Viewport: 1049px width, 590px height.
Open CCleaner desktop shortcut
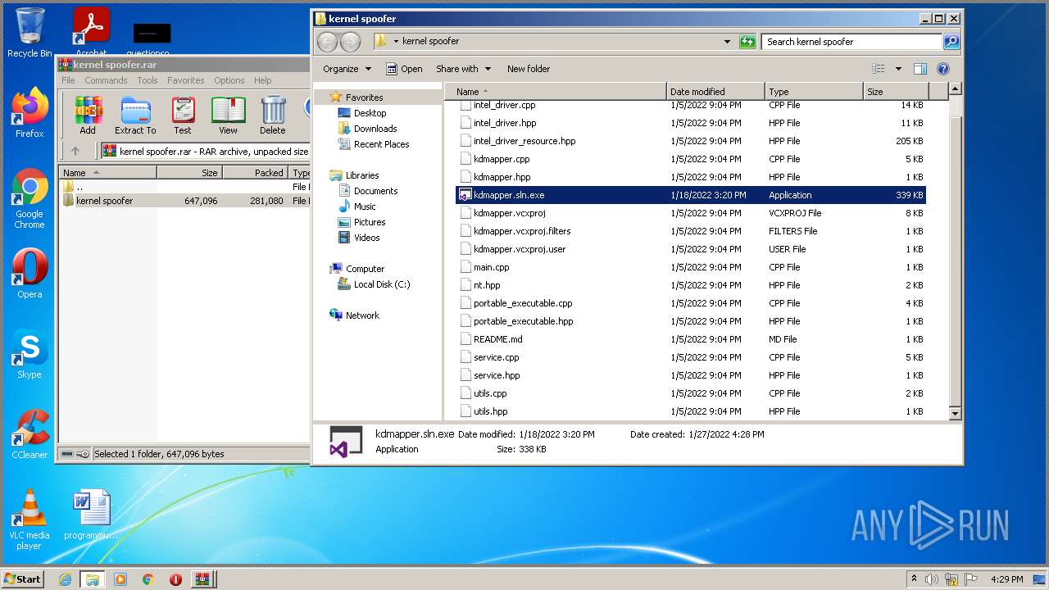(30, 434)
